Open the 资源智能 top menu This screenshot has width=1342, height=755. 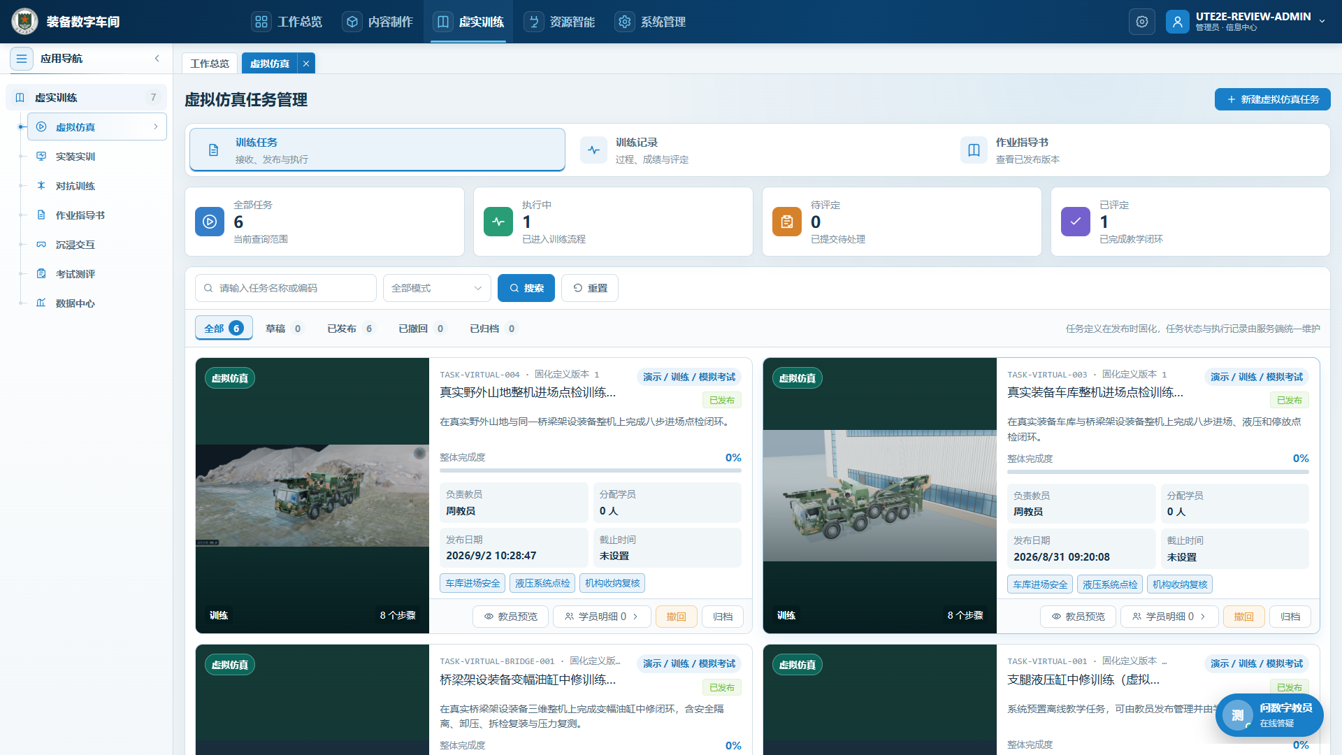(x=560, y=22)
